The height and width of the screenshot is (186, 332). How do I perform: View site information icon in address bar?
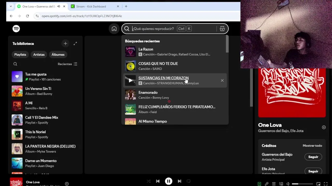click(x=37, y=16)
